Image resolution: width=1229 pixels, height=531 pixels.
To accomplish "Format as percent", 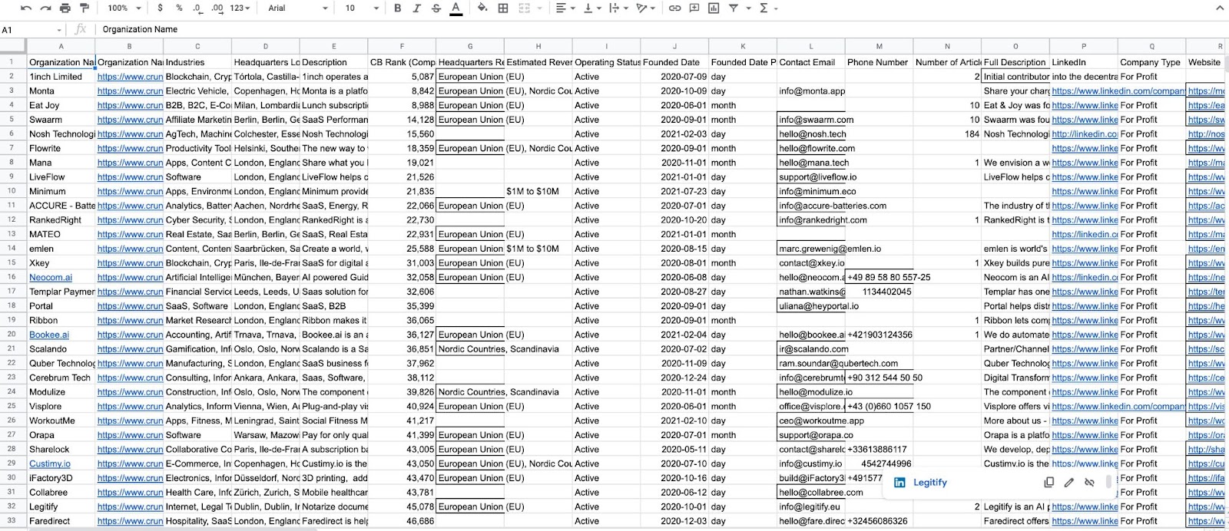I will click(x=179, y=8).
